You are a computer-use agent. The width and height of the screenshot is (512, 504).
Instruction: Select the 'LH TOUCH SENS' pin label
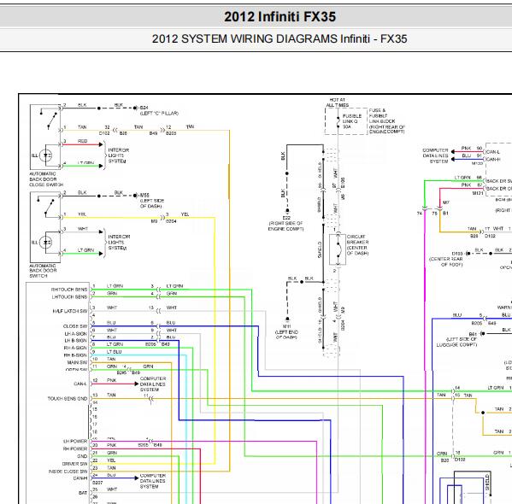69,297
